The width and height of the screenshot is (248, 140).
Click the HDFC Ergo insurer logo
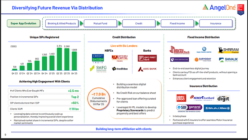[181, 98]
